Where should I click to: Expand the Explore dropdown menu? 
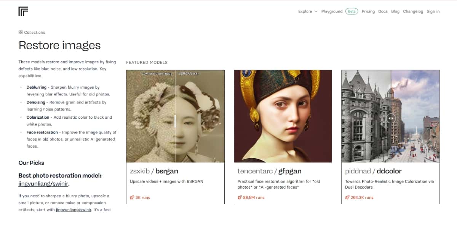308,11
